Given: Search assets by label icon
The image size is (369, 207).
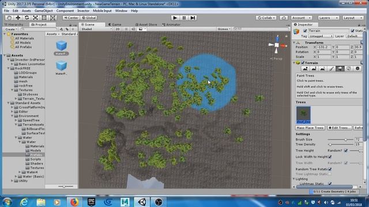Looking at the screenshot, I should [67, 29].
